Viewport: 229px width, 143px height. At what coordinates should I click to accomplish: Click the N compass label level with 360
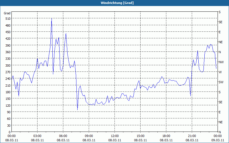click(x=220, y=52)
